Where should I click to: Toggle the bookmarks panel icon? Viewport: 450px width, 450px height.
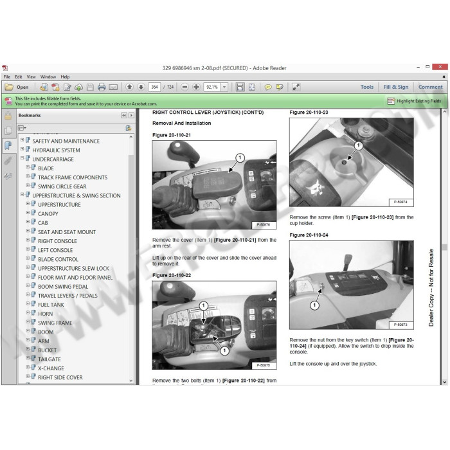tap(8, 145)
